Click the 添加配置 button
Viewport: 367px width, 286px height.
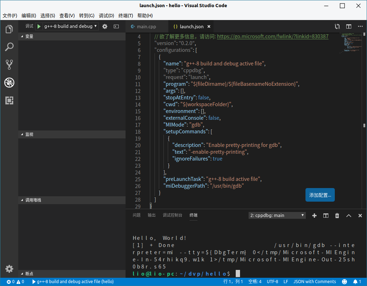(320, 195)
